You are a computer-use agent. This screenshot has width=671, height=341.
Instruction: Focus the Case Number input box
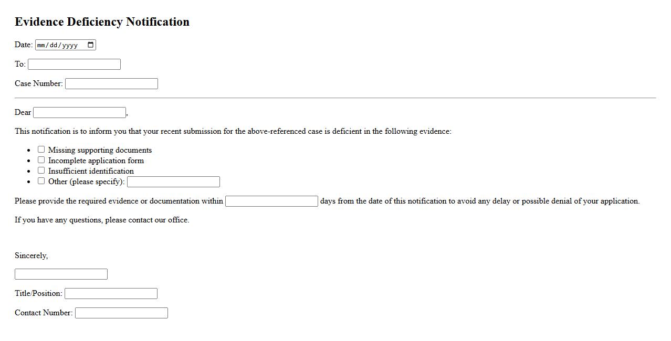(111, 84)
